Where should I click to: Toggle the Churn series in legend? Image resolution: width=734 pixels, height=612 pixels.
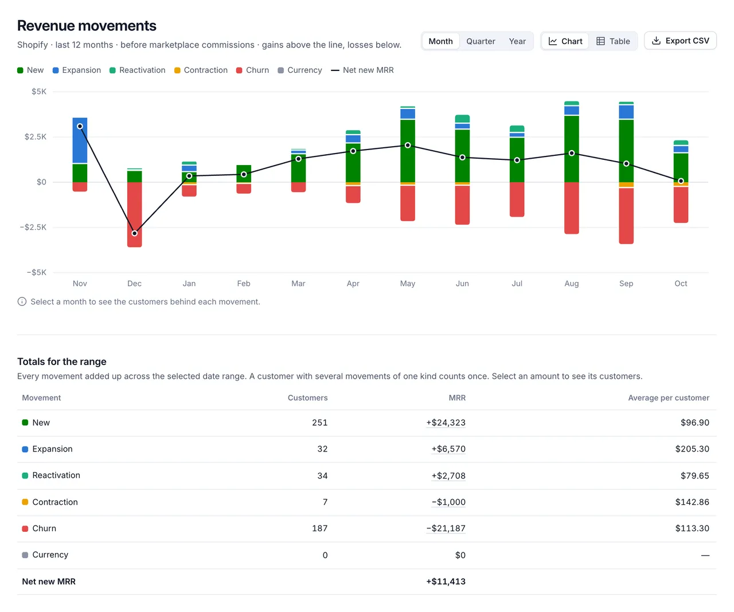click(x=253, y=70)
